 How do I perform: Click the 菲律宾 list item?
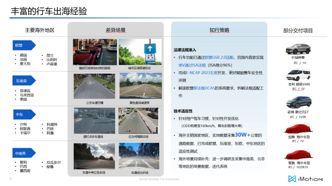[25, 91]
